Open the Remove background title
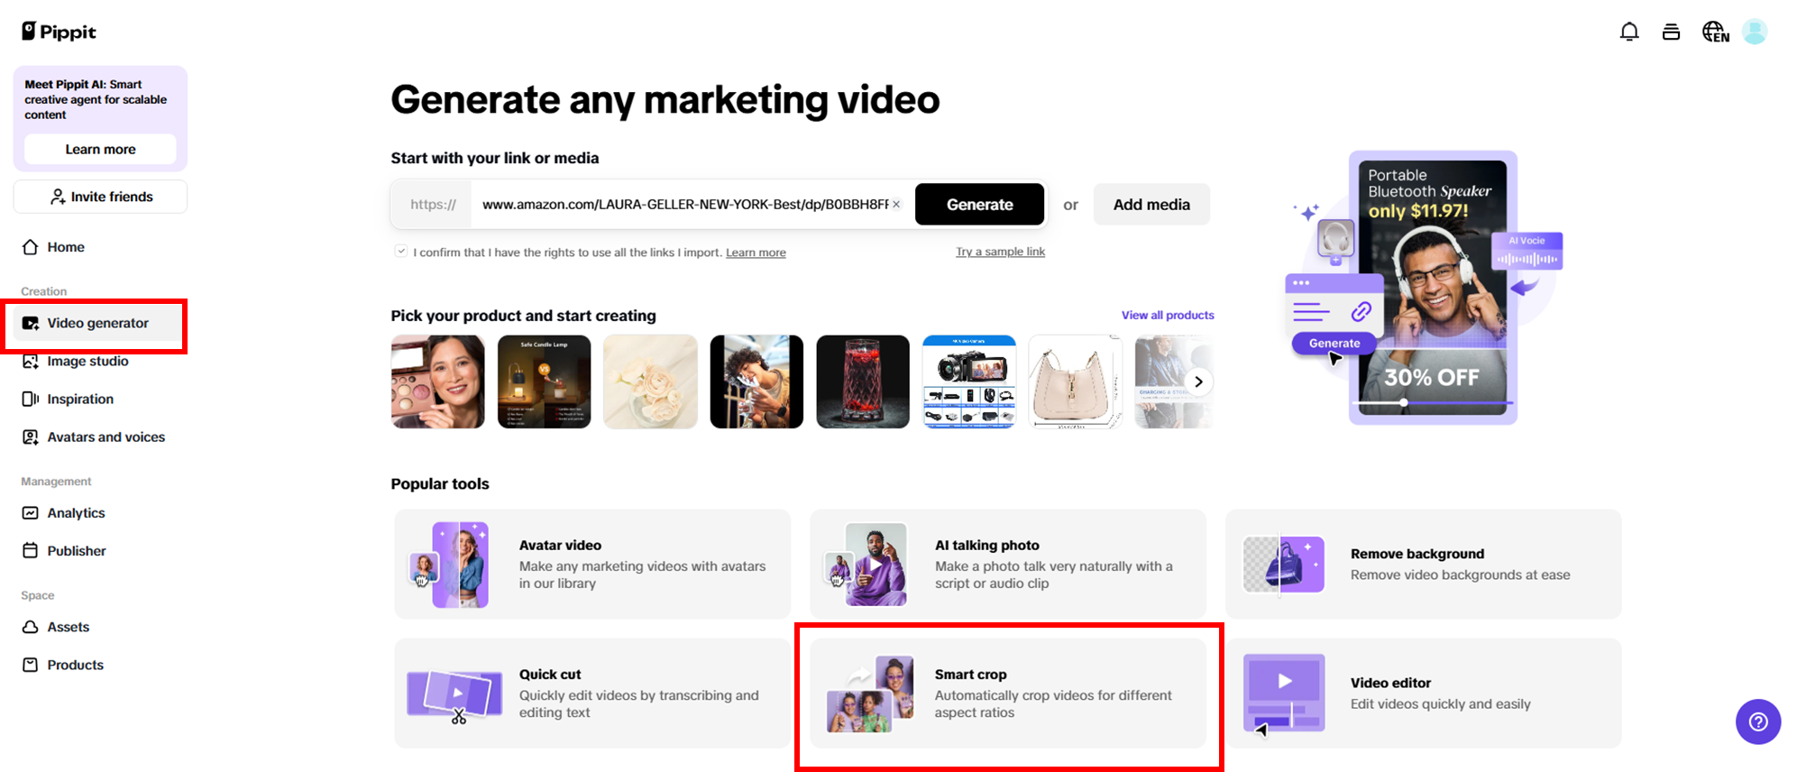The width and height of the screenshot is (1806, 772). [x=1417, y=554]
